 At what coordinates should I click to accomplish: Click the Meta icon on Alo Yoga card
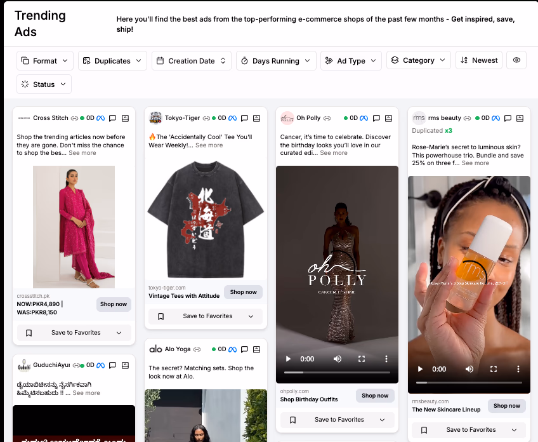point(232,349)
